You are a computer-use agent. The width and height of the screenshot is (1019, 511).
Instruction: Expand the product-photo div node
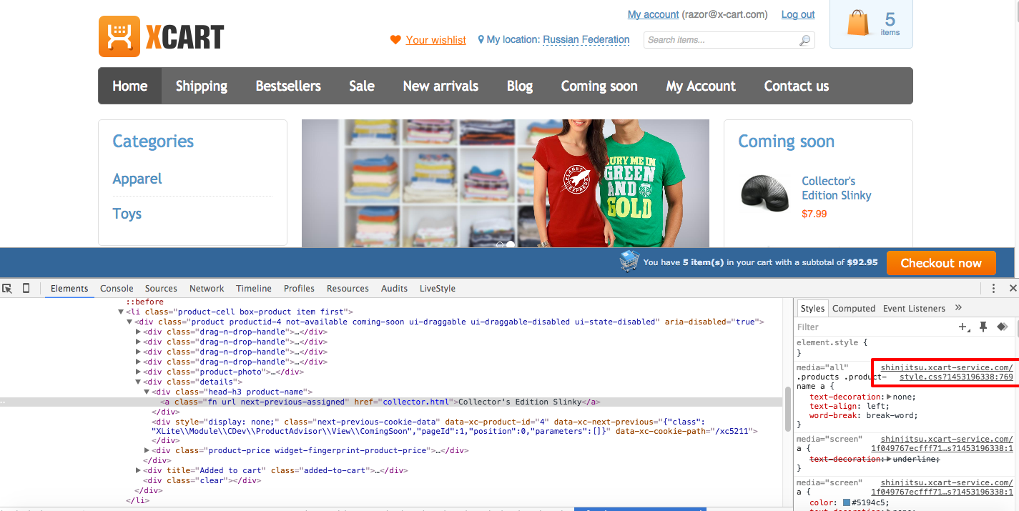click(x=139, y=372)
